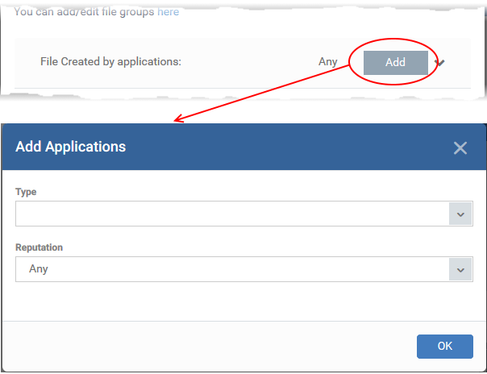Click the "Any" value beside Add button
The height and width of the screenshot is (374, 487).
click(327, 62)
